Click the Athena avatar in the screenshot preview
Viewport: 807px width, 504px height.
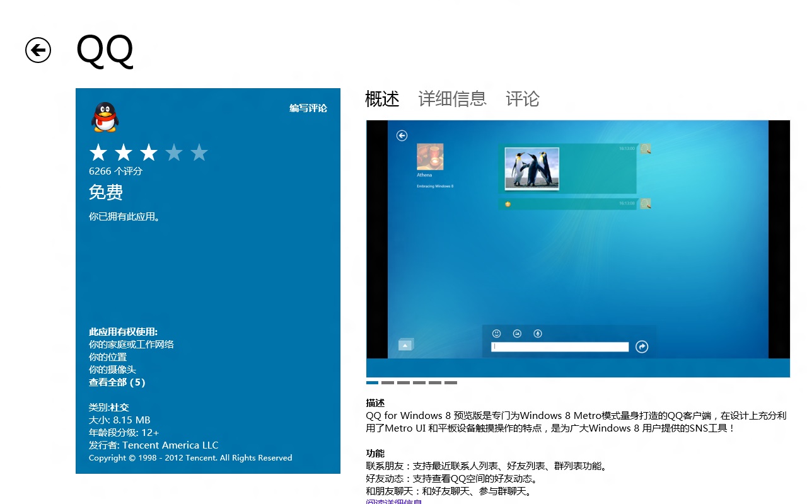pyautogui.click(x=430, y=157)
